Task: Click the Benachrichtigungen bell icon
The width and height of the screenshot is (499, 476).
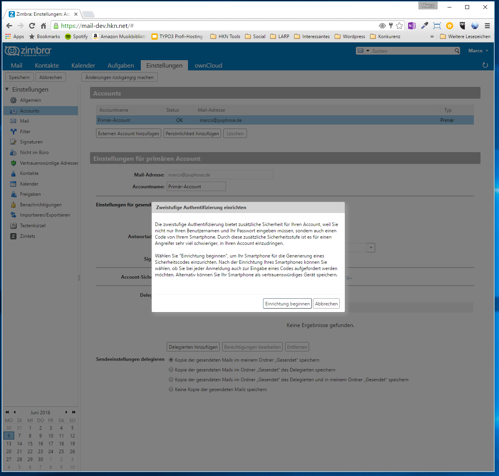Action: pyautogui.click(x=13, y=205)
